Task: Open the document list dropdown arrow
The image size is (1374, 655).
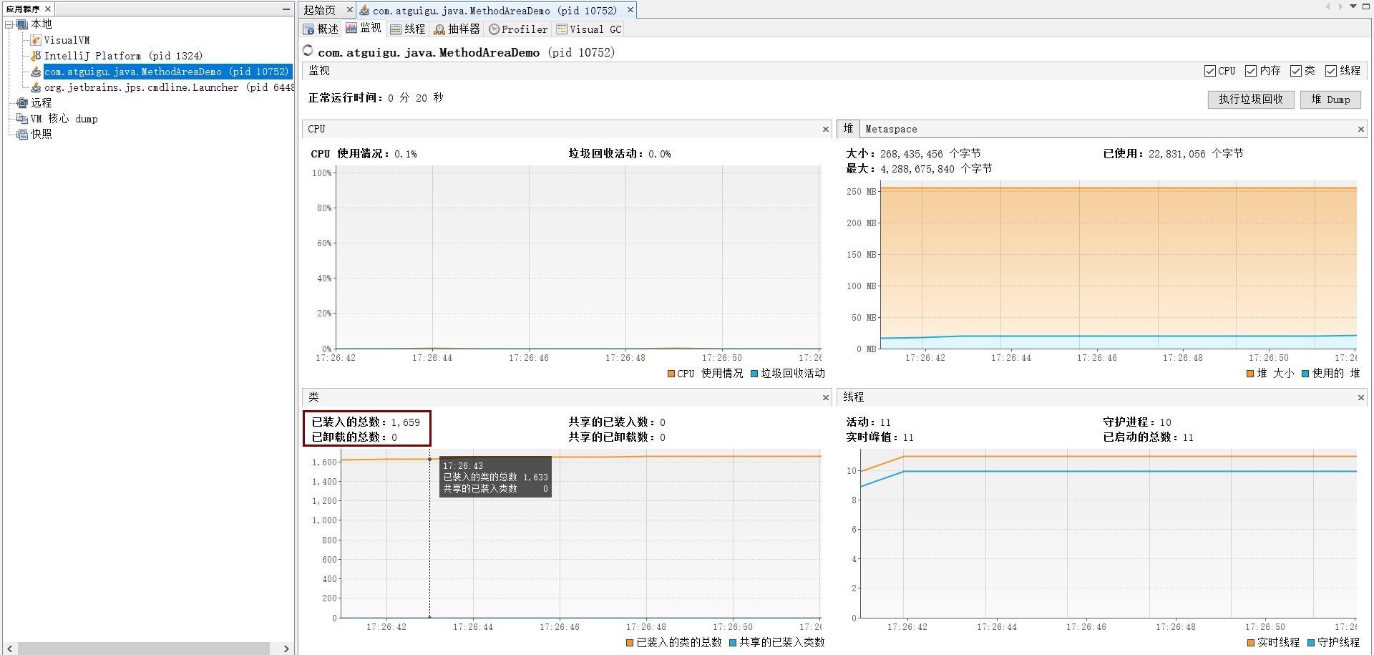Action: click(1353, 6)
